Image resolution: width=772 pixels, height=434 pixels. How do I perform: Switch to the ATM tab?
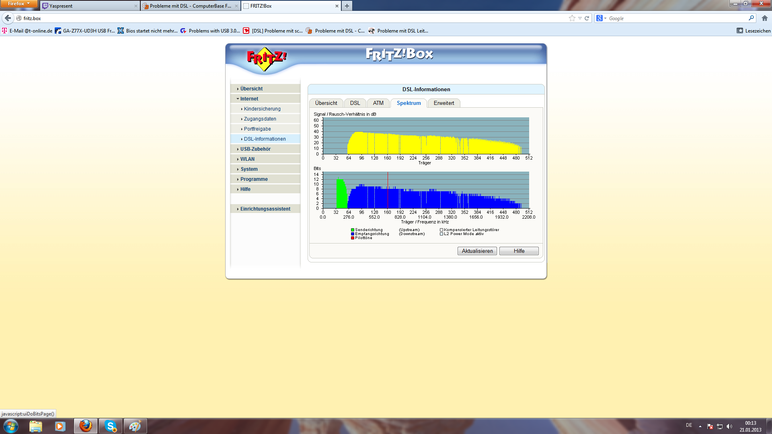(378, 103)
